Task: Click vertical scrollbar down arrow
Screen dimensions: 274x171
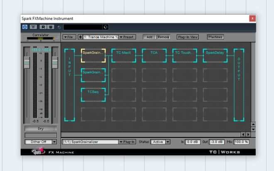Action: tap(253, 129)
